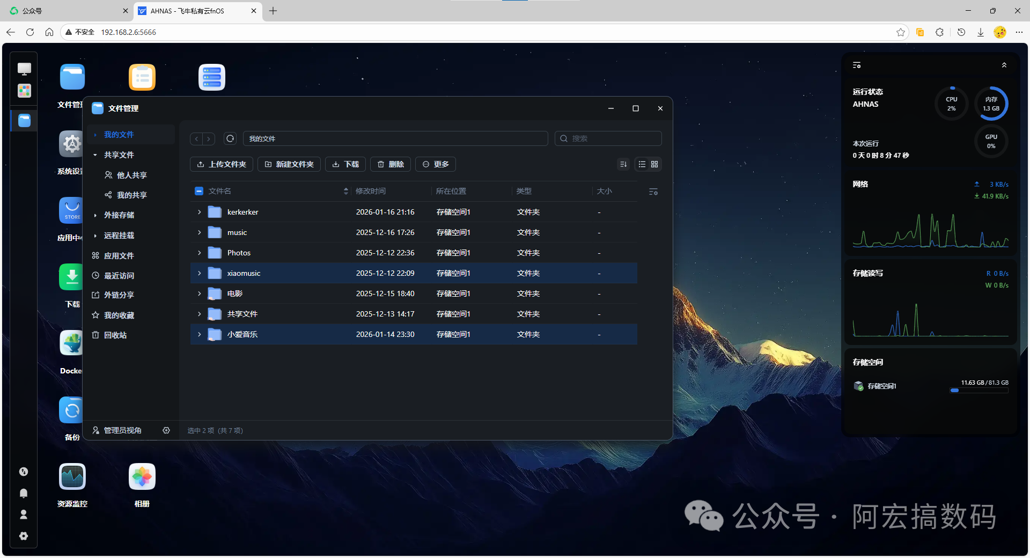Image resolution: width=1030 pixels, height=558 pixels.
Task: Switch to grid view icon
Action: pyautogui.click(x=654, y=164)
